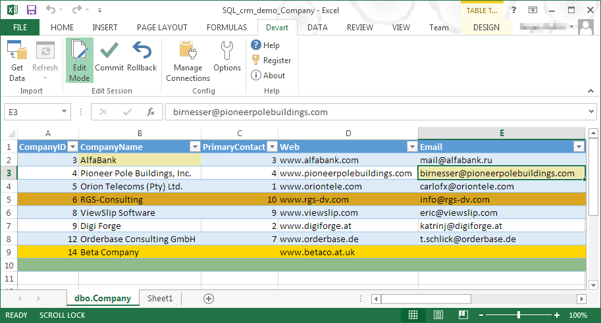The image size is (601, 323).
Task: Switch to the VIEW ribbon tab
Action: 401,28
